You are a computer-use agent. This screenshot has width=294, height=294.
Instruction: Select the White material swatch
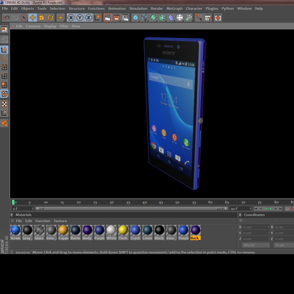tap(111, 232)
